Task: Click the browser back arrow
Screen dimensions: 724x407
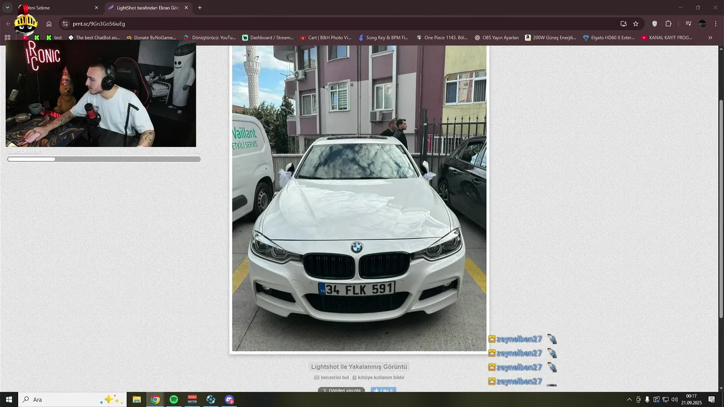Action: (8, 24)
